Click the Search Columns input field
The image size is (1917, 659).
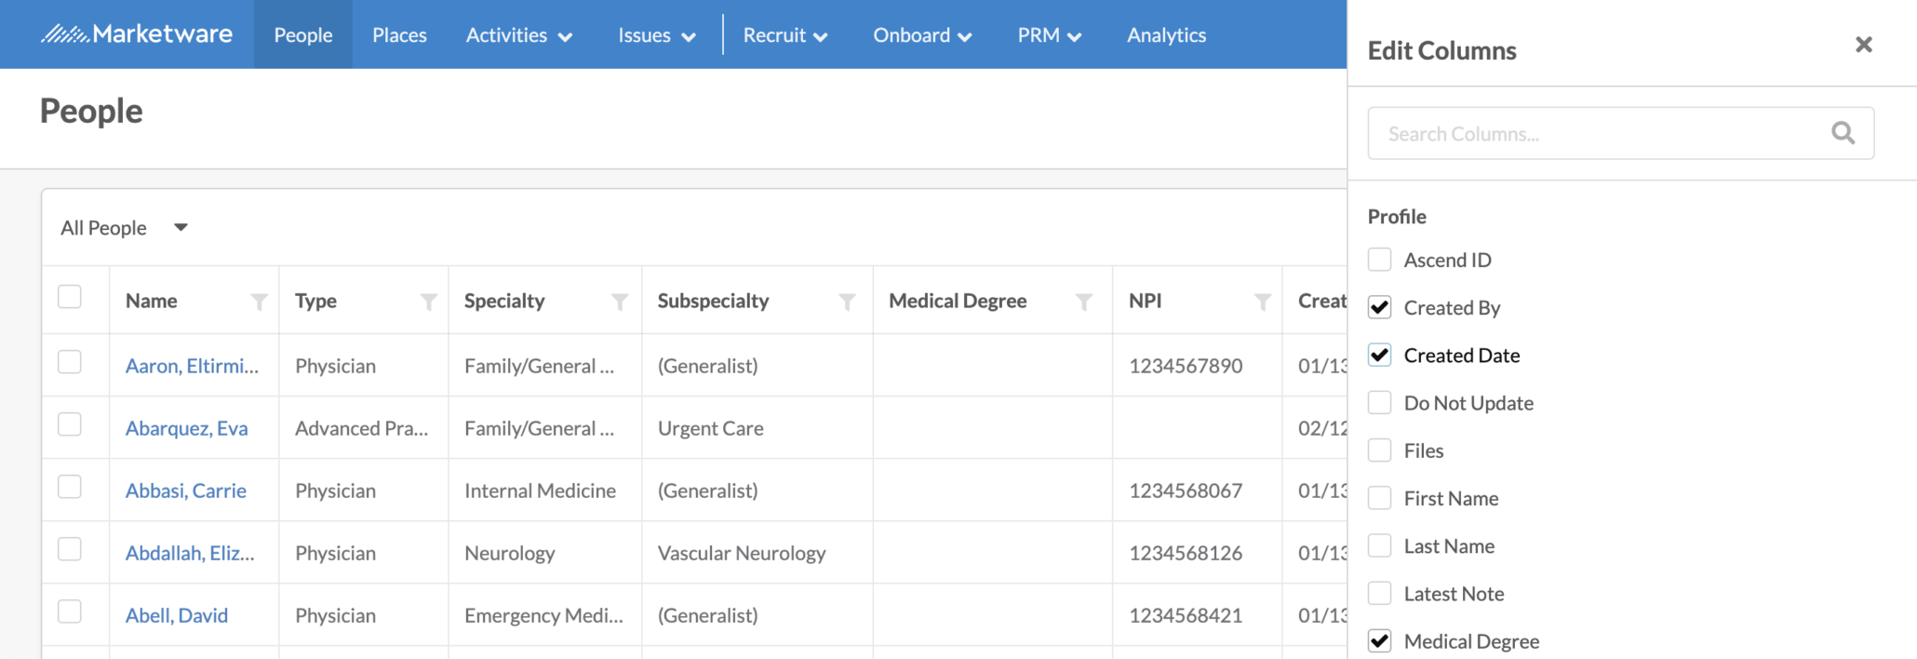coord(1620,133)
